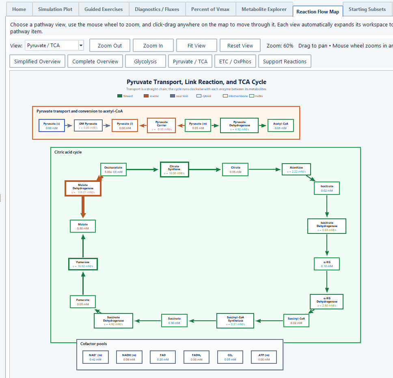The image size is (393, 378).
Task: Click the Malate Dehydrogenase reverse-flux node
Action: 83,188
